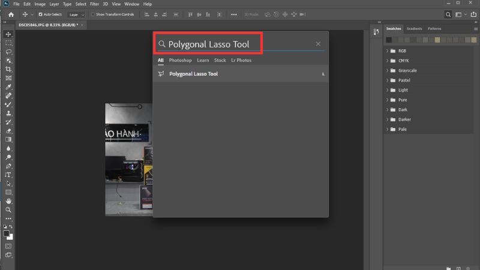Open the Auto-Select Layer dropdown
Screen dimensions: 480x270
(76, 14)
